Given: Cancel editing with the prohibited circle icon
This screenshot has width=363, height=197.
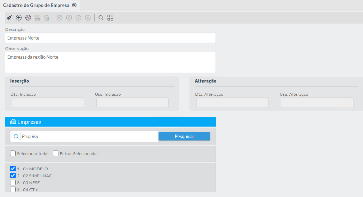Looking at the screenshot, I should 28,18.
